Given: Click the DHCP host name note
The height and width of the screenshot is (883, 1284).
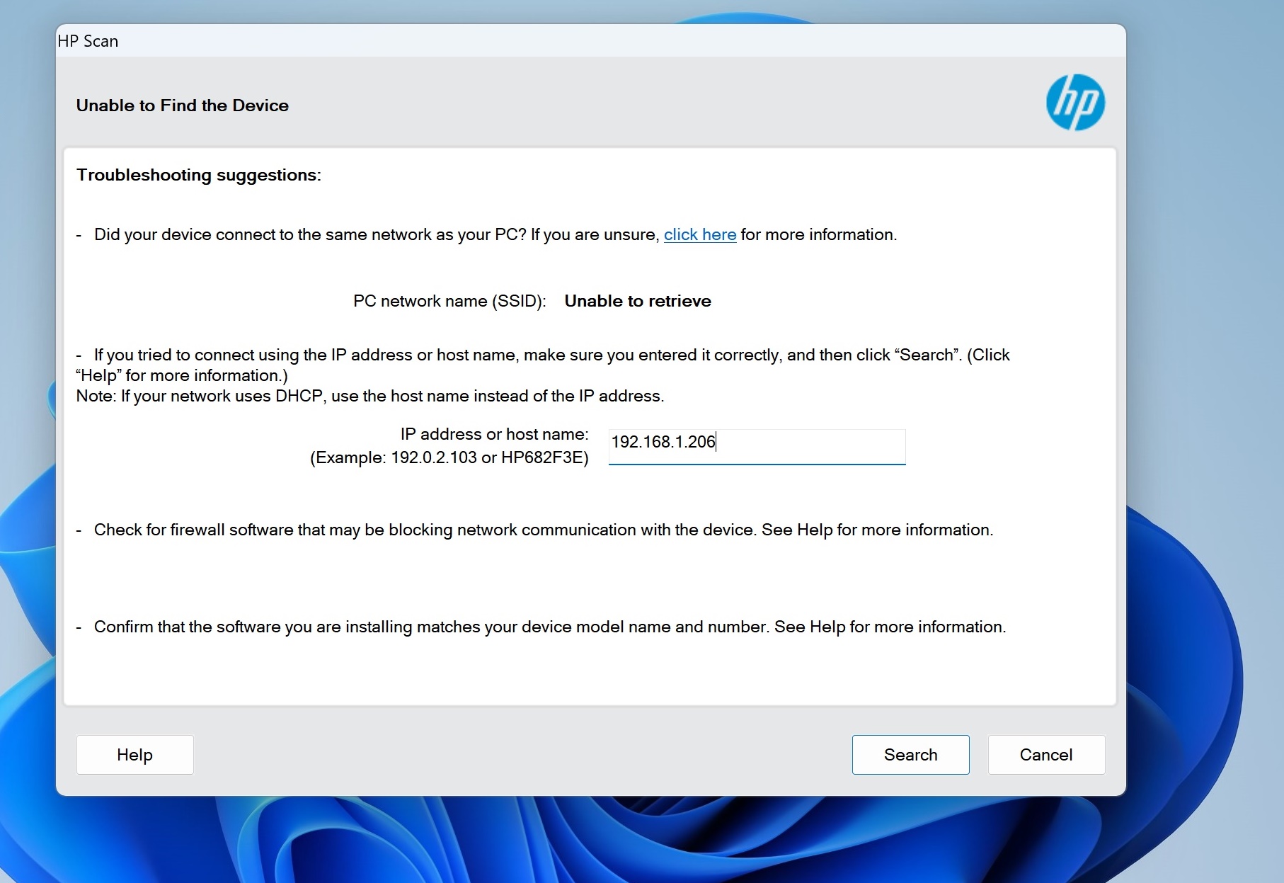Looking at the screenshot, I should pyautogui.click(x=370, y=396).
